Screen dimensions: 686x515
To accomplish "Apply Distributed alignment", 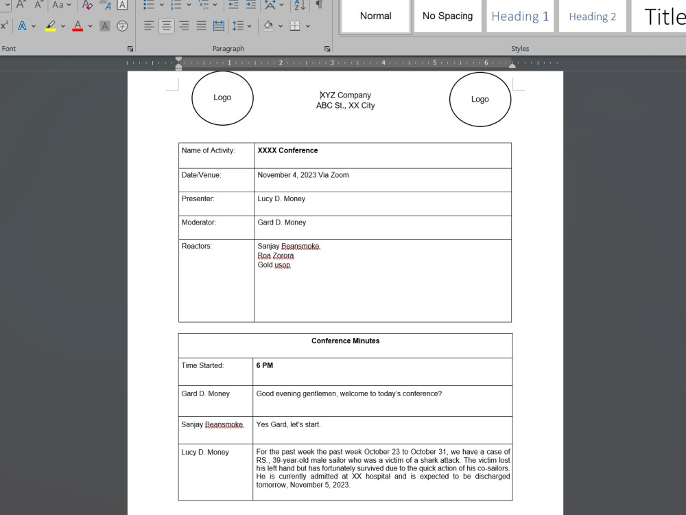I will (219, 26).
